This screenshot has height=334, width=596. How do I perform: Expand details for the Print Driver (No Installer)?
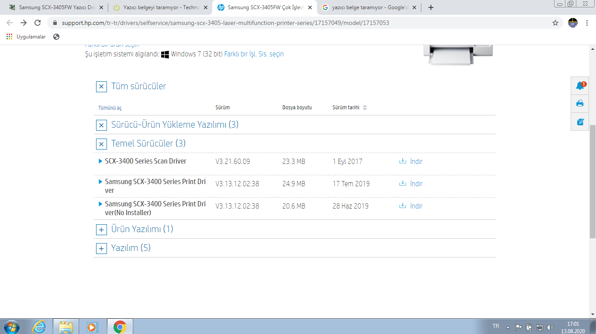pos(101,204)
